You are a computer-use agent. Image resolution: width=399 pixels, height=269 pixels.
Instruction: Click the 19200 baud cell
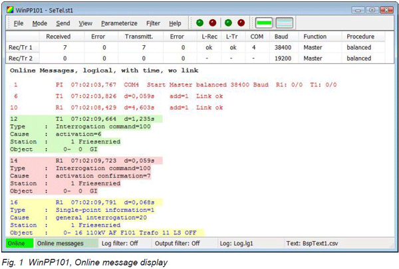pyautogui.click(x=283, y=58)
